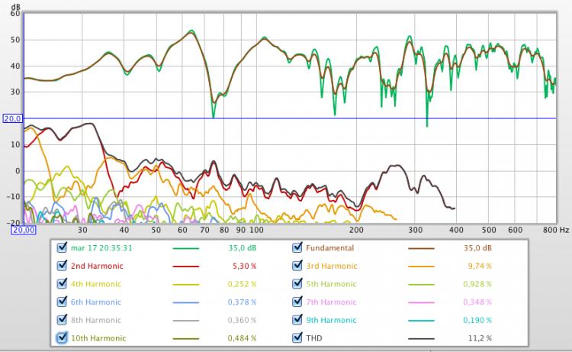Click the 'THD' legend label
Viewport: 572px width, 352px height.
314,338
